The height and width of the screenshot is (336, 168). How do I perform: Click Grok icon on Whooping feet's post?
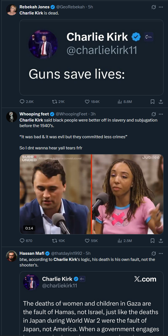154,114
